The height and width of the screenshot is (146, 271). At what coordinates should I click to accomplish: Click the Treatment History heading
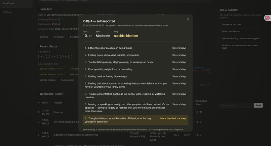tap(51, 94)
